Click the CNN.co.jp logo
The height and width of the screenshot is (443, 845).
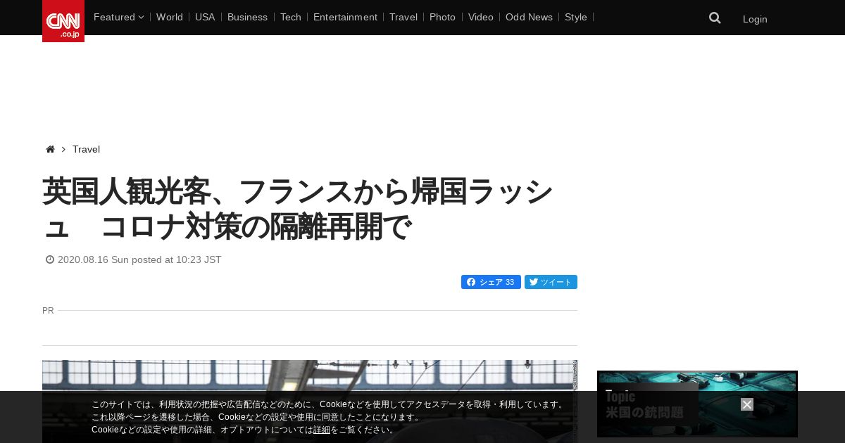point(63,21)
